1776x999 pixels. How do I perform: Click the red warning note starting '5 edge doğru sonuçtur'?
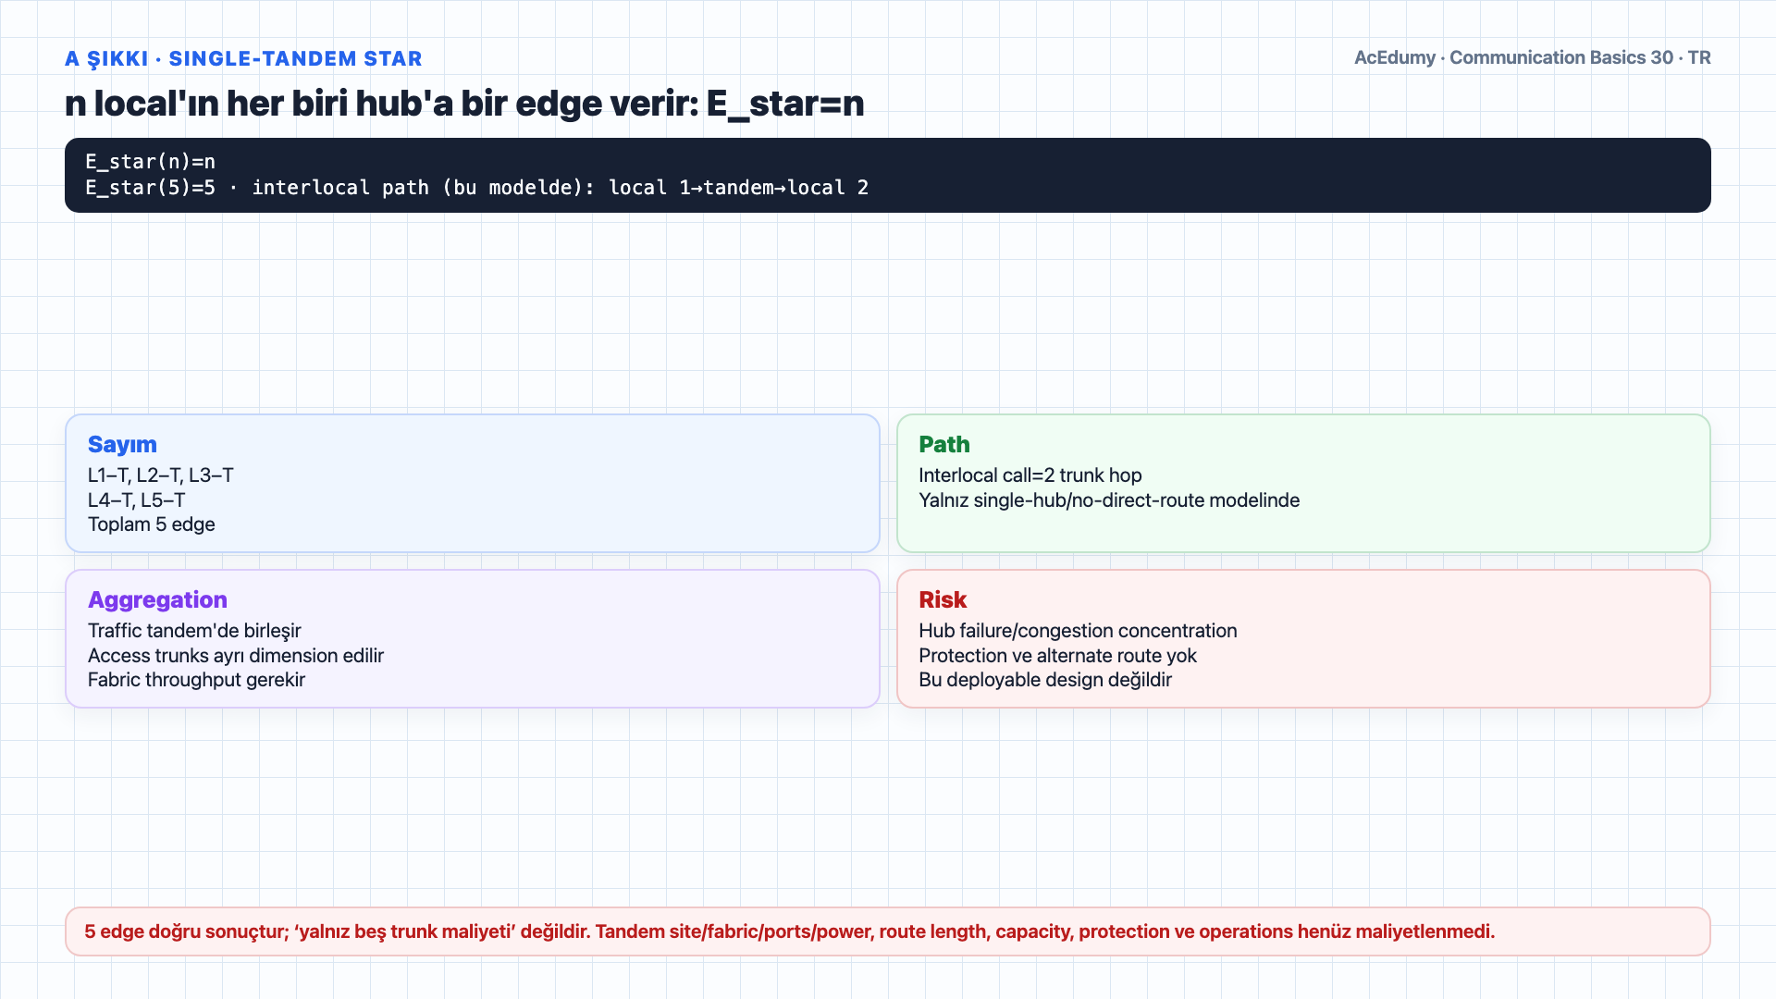coord(887,931)
